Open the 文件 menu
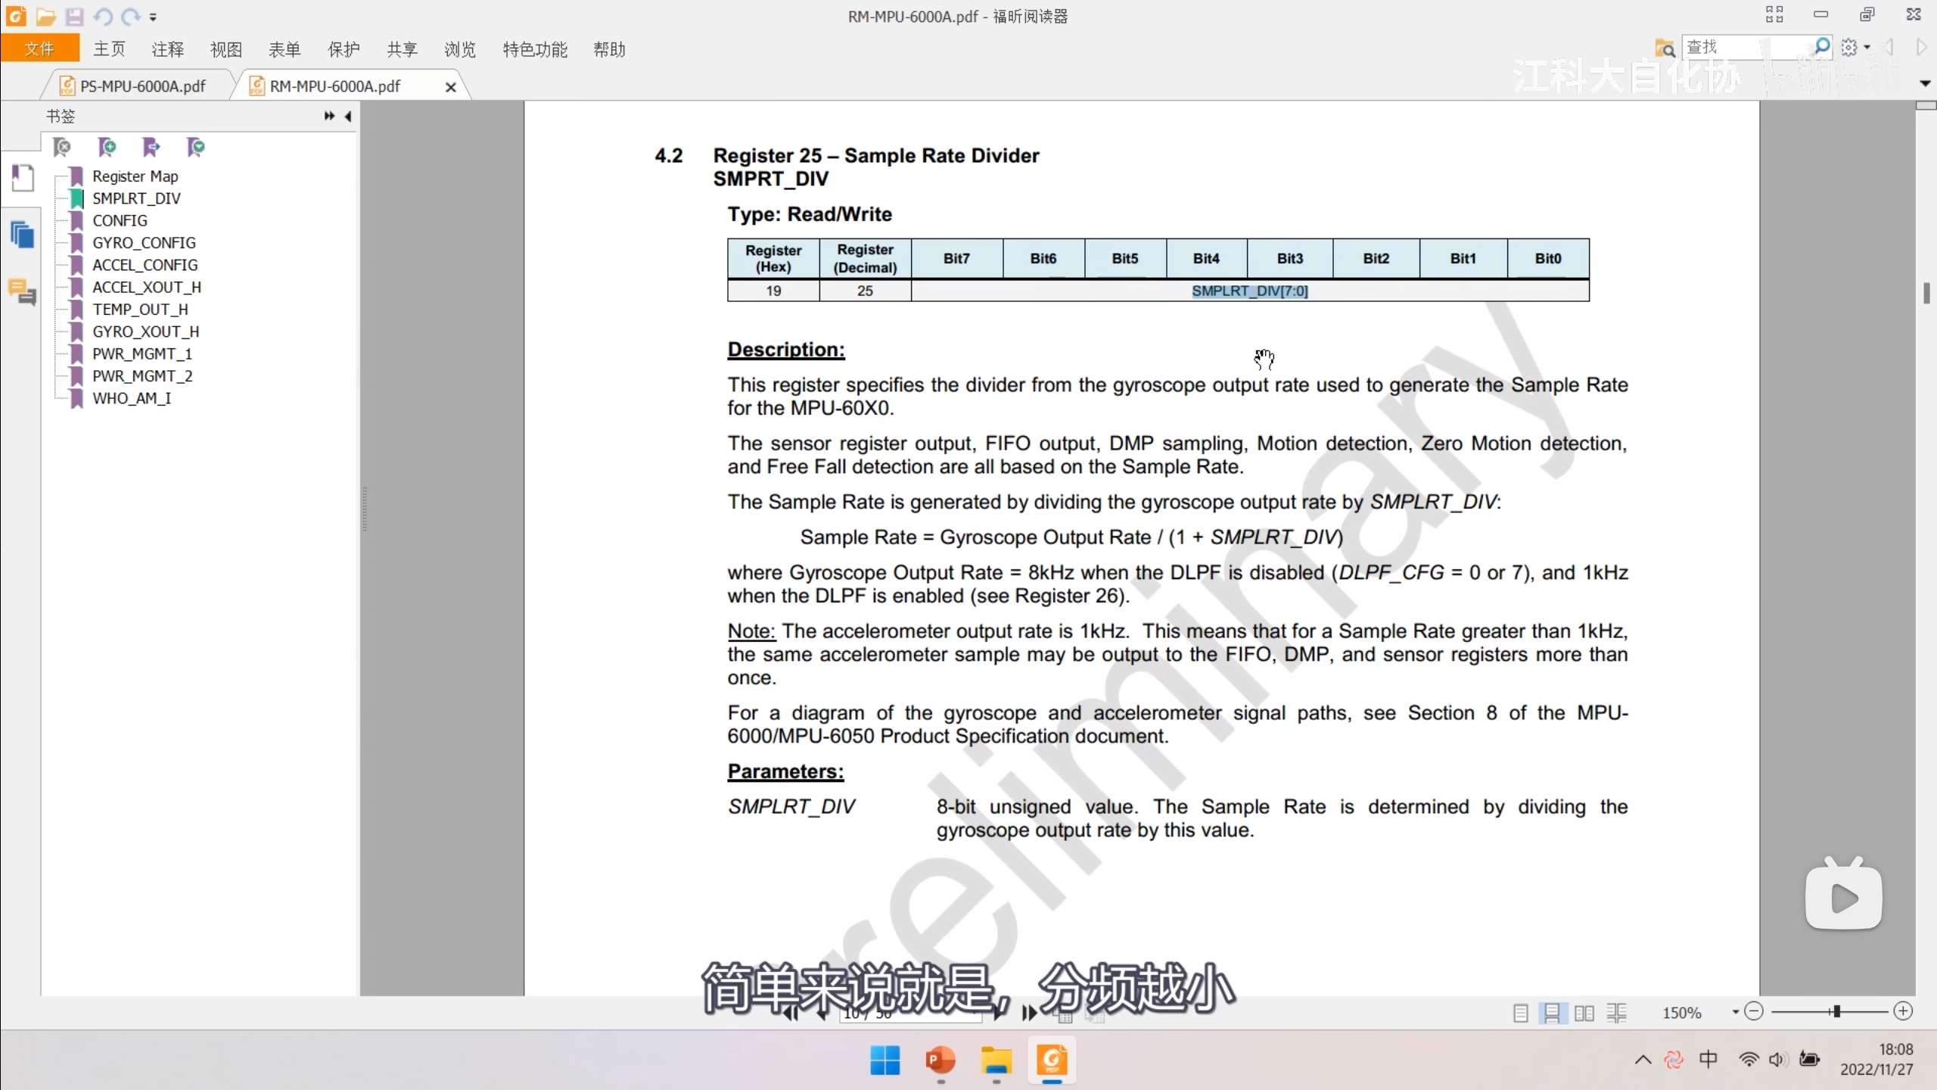This screenshot has width=1937, height=1090. point(39,50)
